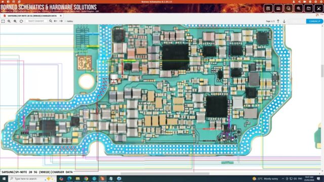Click the horizontal scrollbar below the board
324x182 pixels.
click(x=165, y=173)
